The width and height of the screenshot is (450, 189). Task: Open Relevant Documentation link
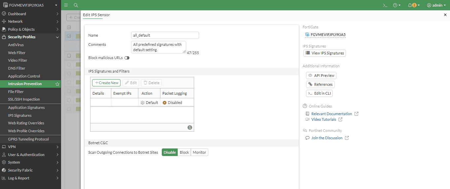click(x=331, y=114)
